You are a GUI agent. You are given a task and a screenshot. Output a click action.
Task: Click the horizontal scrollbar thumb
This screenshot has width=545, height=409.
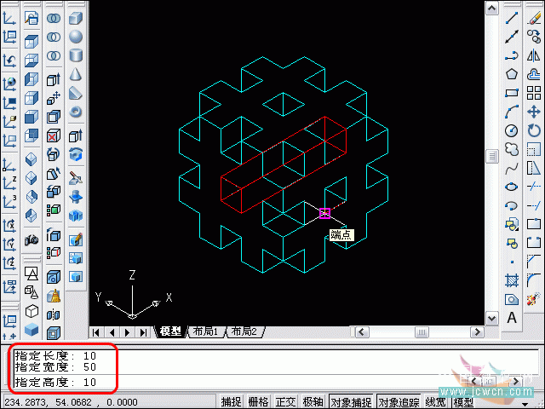click(422, 332)
